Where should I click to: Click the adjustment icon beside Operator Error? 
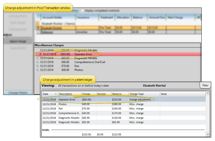[40, 54]
